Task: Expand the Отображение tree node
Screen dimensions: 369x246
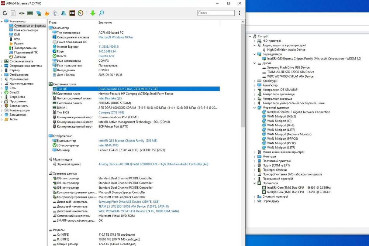Action: click(2, 75)
